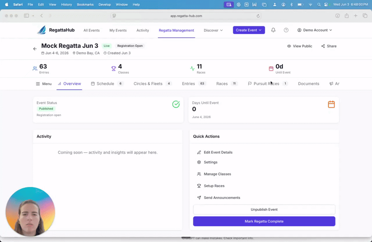Click the orange calendar icon in Days Until Event card

[x=331, y=104]
